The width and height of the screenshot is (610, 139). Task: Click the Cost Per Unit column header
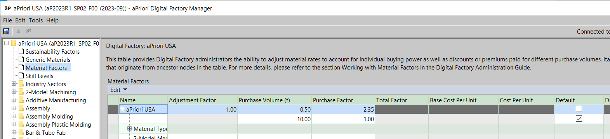pyautogui.click(x=526, y=100)
